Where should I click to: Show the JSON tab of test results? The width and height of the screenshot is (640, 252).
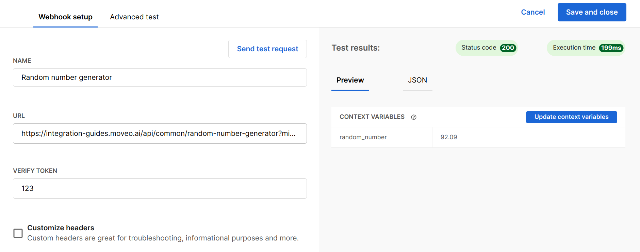click(417, 80)
